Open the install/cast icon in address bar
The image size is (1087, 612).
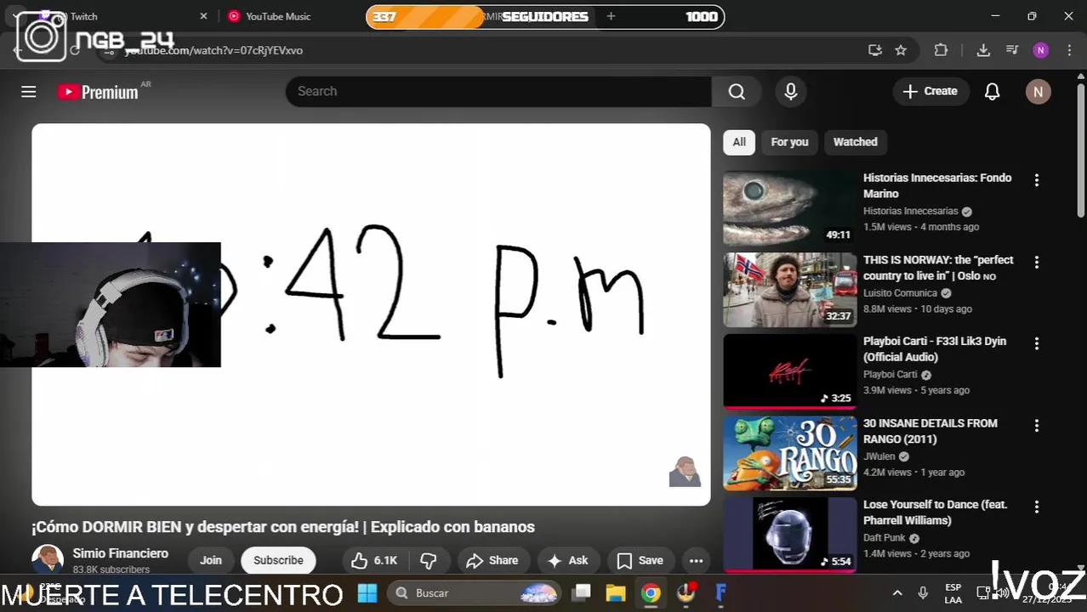pyautogui.click(x=874, y=50)
